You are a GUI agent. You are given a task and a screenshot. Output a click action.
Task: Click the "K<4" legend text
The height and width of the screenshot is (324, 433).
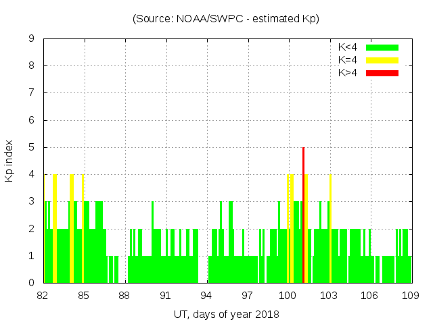(347, 47)
